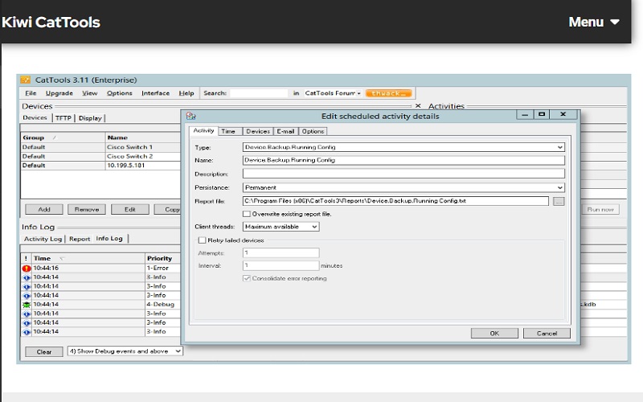This screenshot has height=402, width=643.
Task: Open the Type dropdown
Action: 559,147
